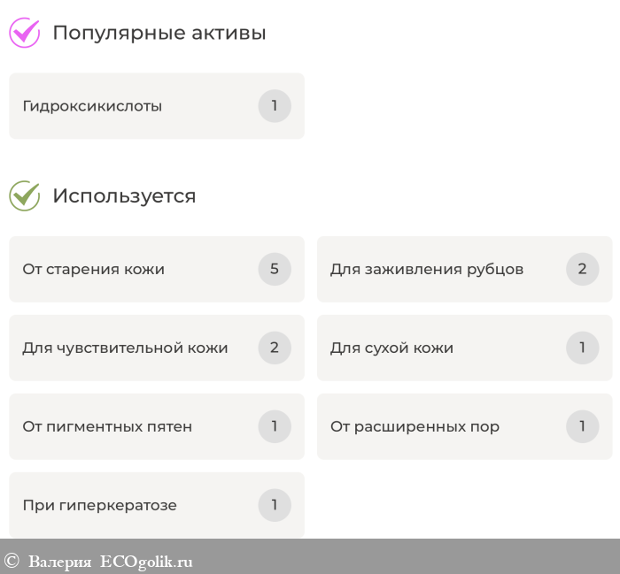The image size is (620, 574).
Task: Select the От старения кожи card
Action: tap(133, 269)
